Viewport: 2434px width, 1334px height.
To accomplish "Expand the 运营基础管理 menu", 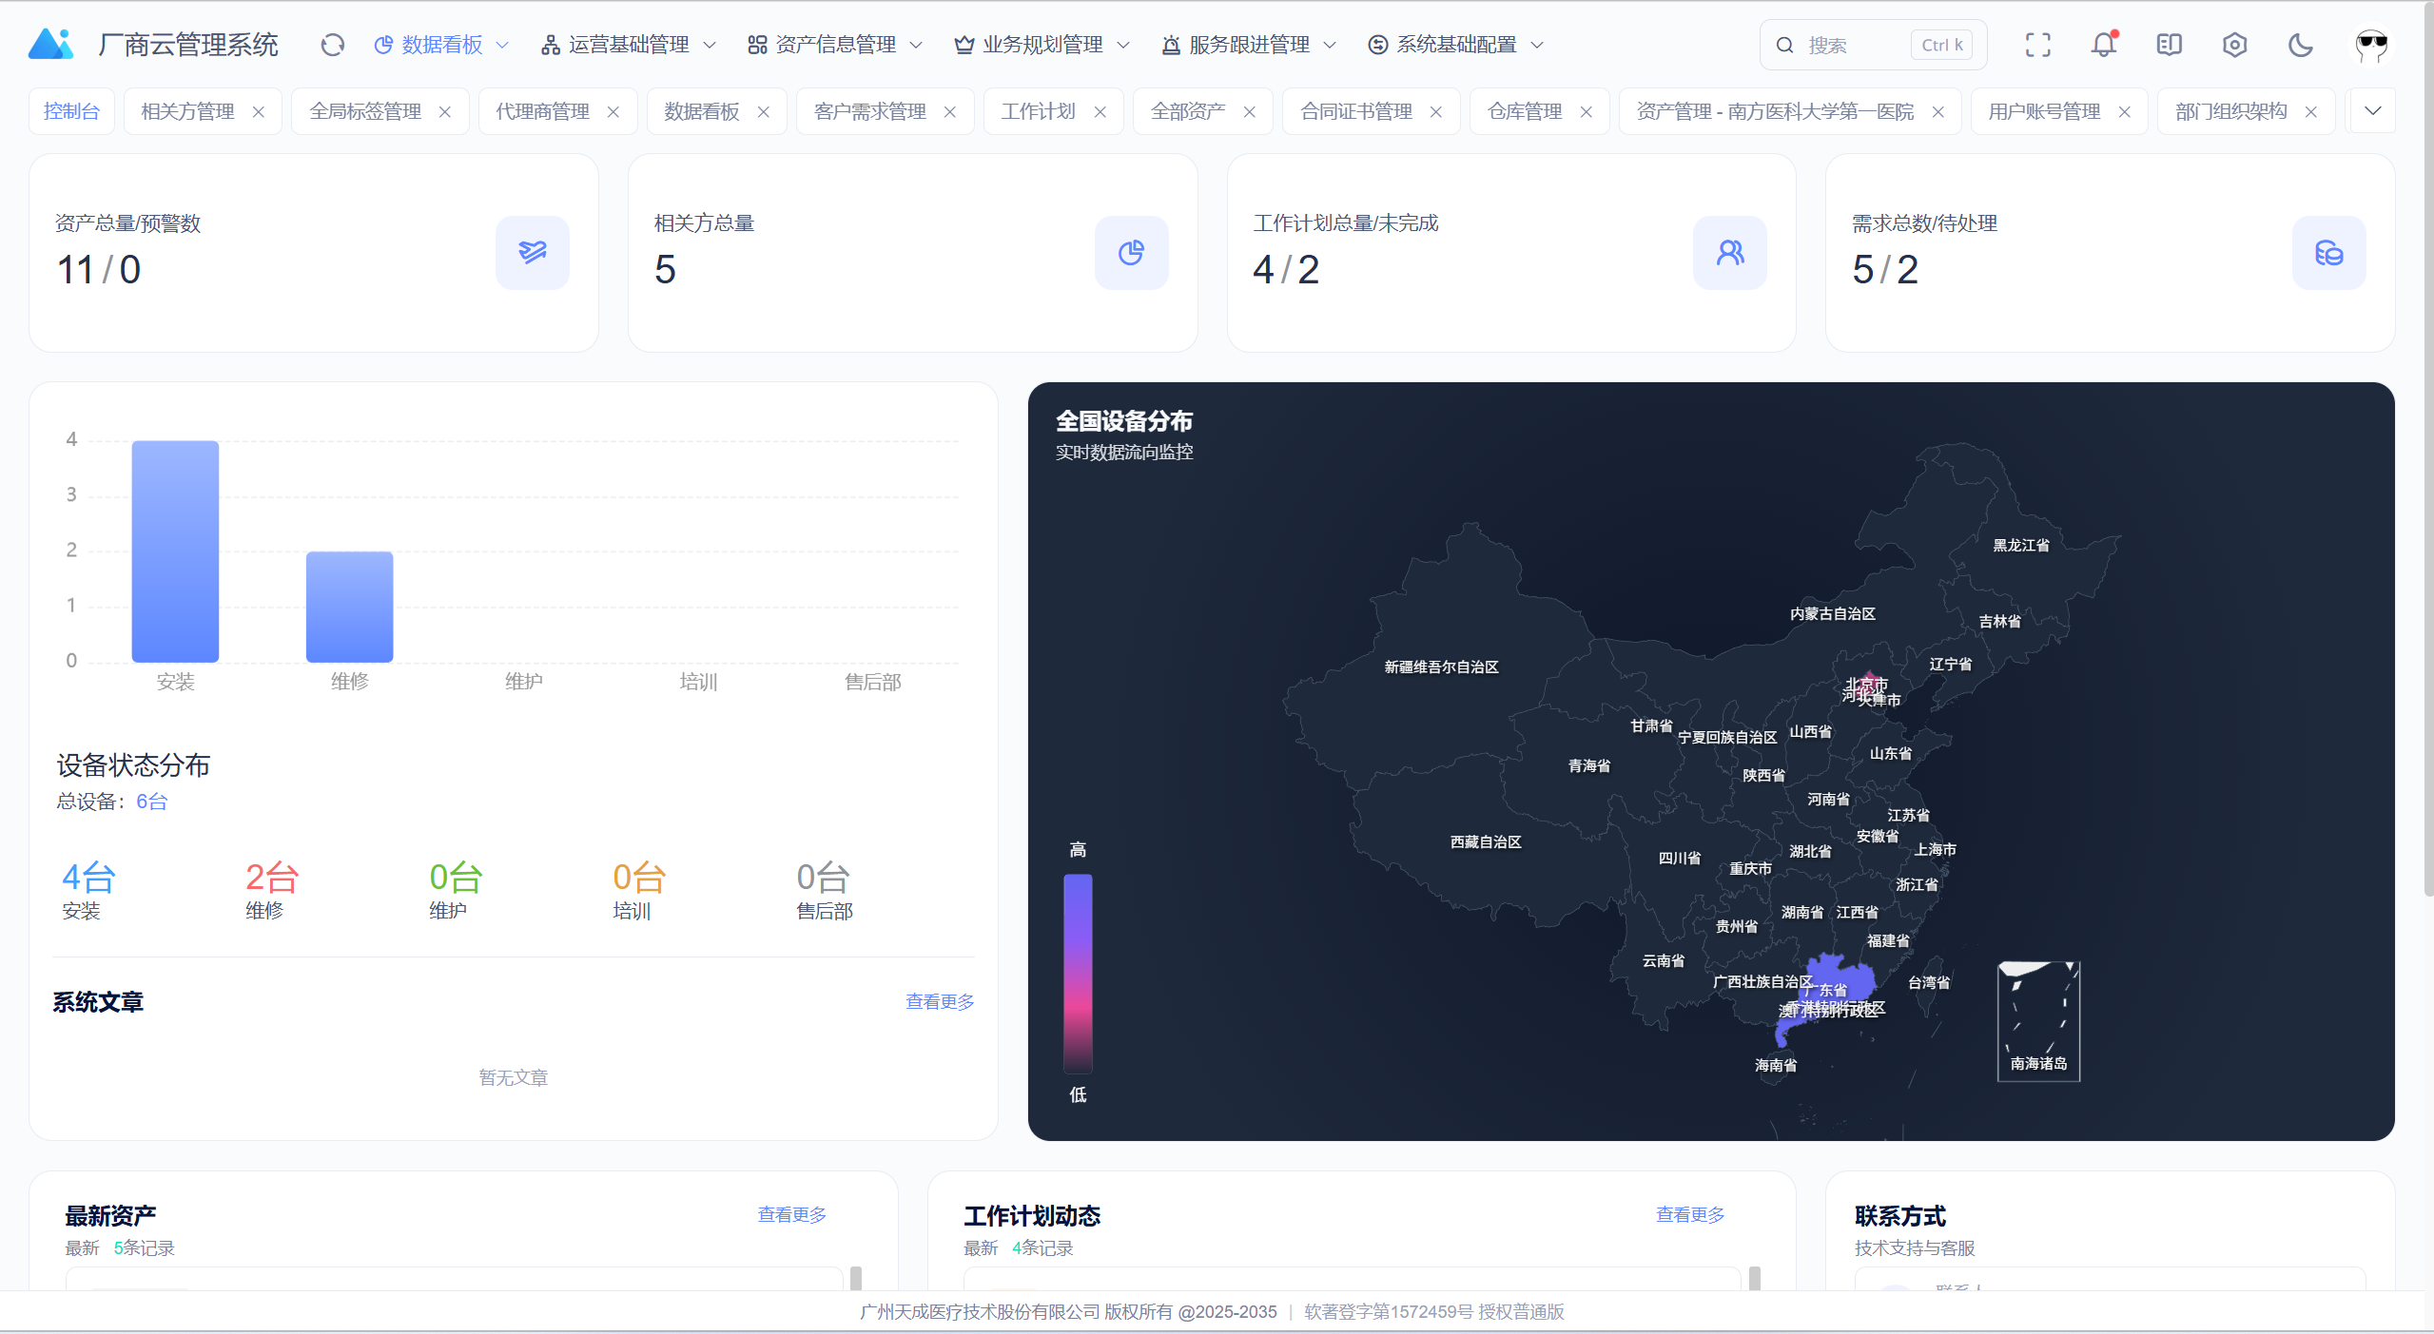I will pos(628,45).
